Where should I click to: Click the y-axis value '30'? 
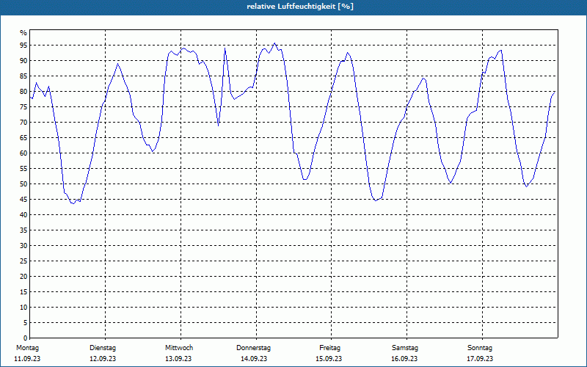click(x=23, y=246)
